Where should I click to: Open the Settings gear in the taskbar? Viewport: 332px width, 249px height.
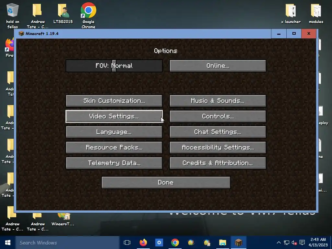pos(159,243)
